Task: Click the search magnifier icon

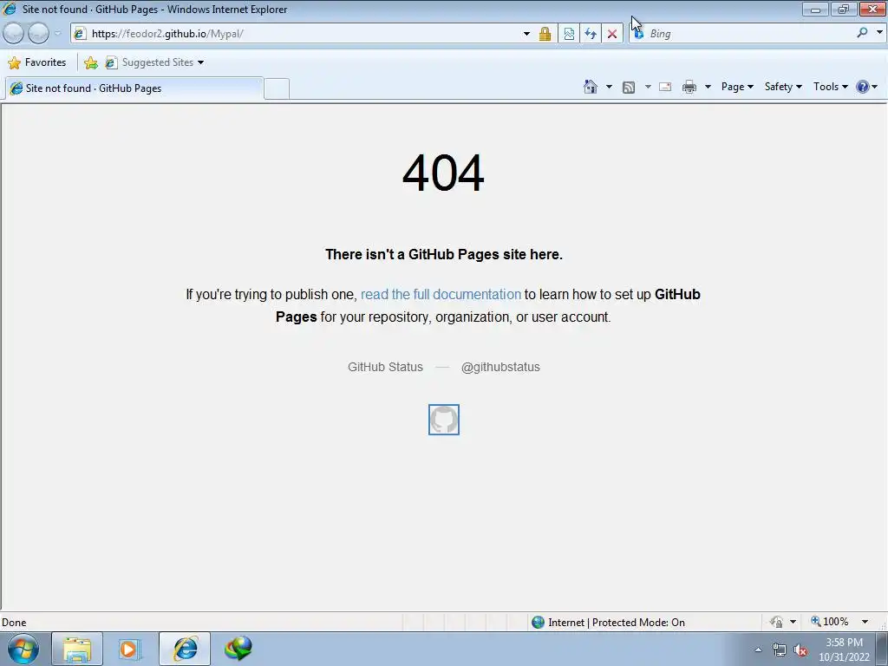Action: 863,33
